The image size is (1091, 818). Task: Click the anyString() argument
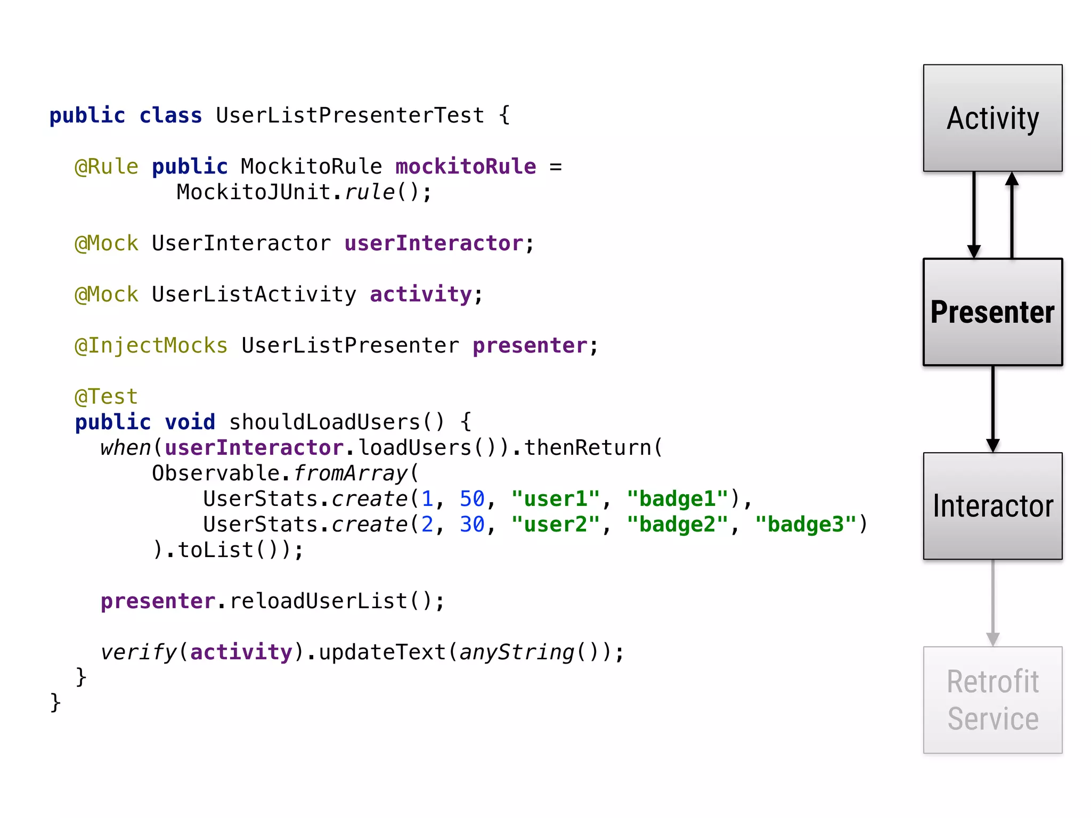point(528,652)
